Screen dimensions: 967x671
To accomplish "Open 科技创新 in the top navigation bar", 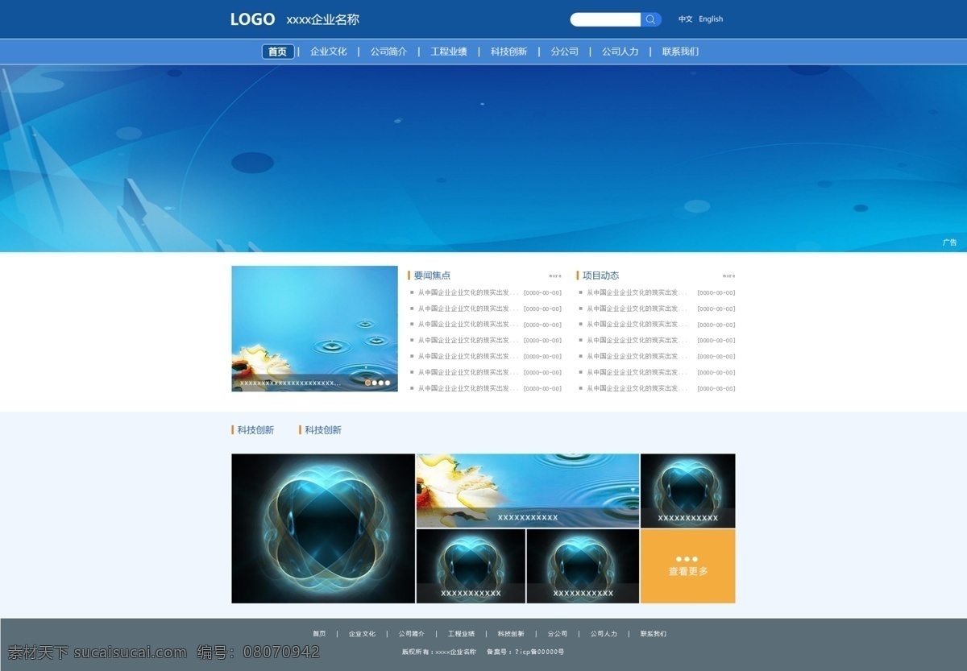I will tap(508, 52).
